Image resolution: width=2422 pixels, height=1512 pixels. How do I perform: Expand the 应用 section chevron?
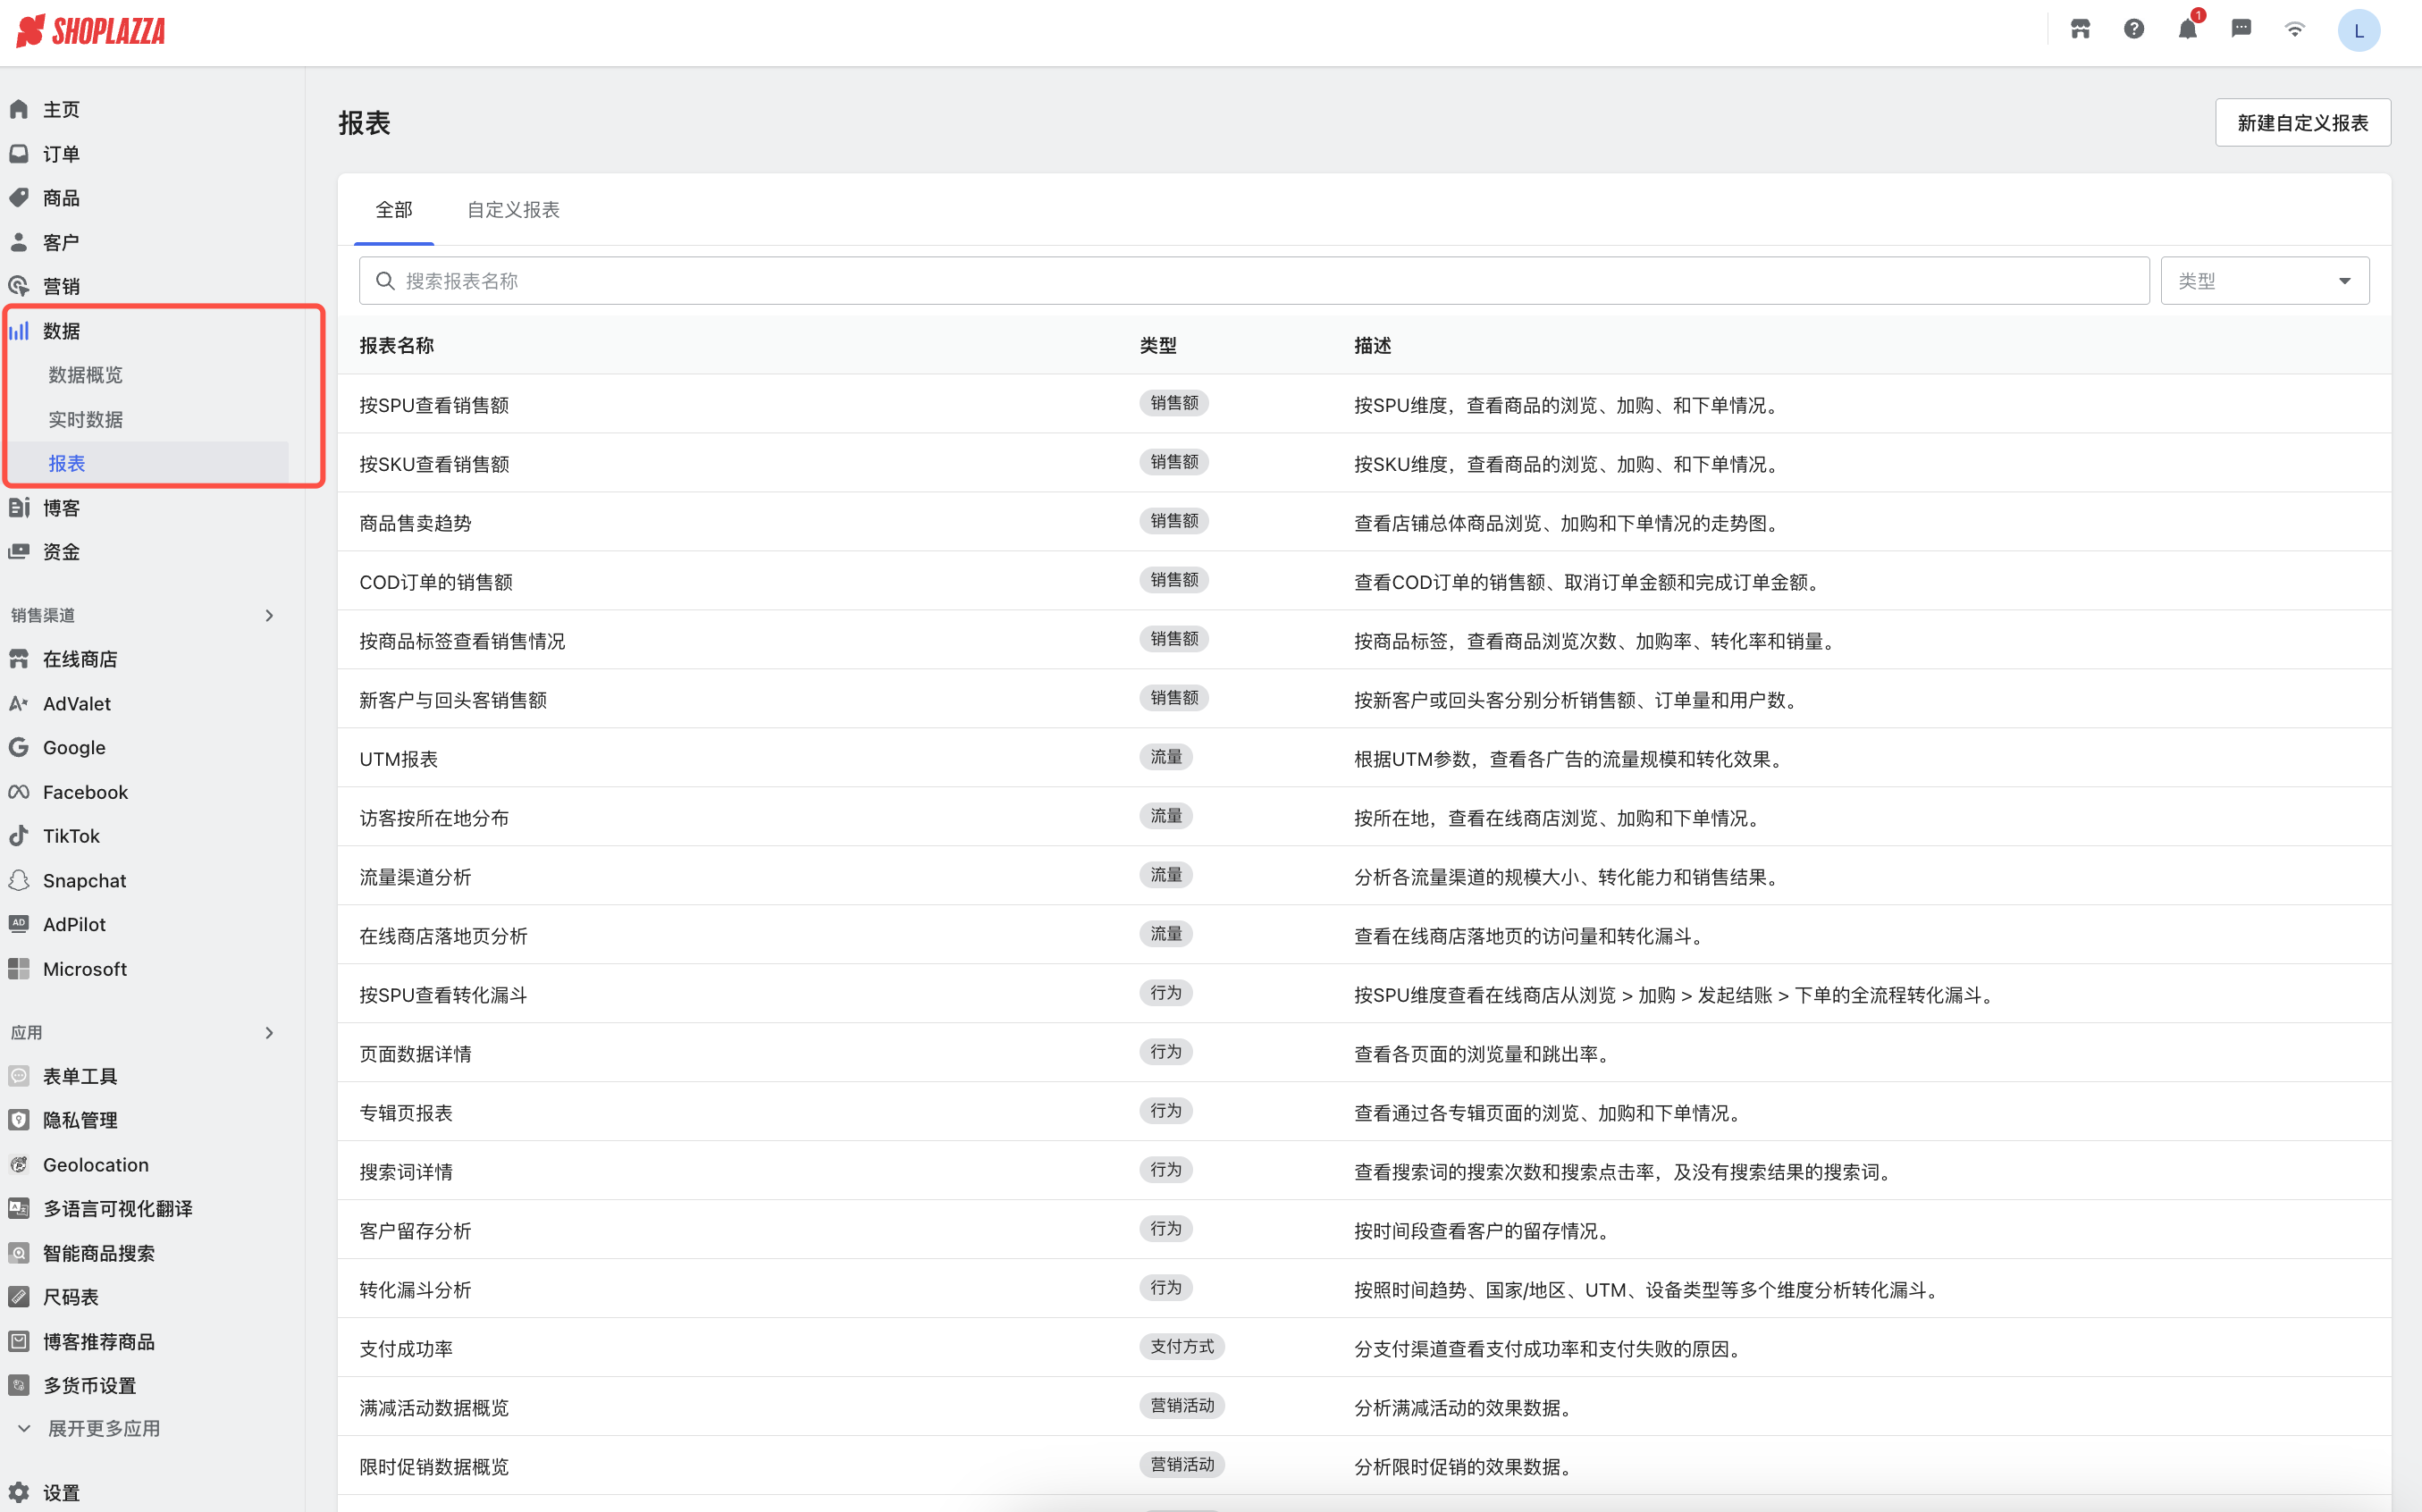(269, 1032)
